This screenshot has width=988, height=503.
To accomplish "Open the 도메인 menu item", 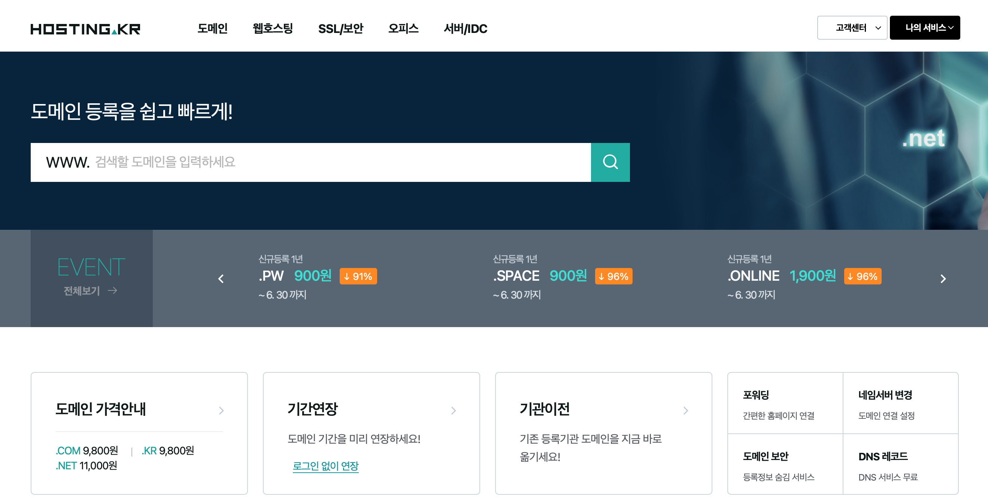I will point(212,28).
